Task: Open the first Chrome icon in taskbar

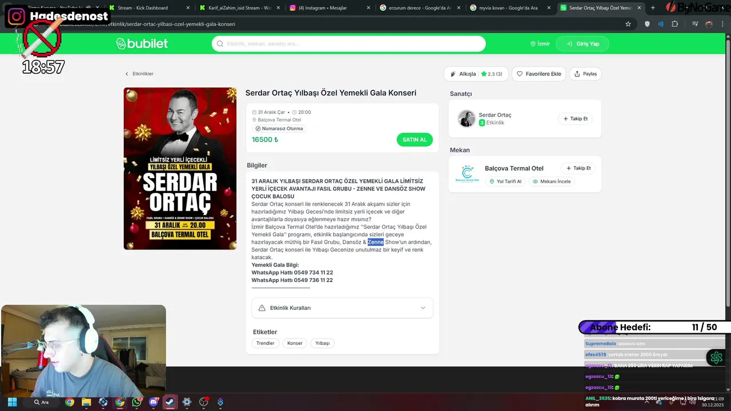Action: (x=69, y=402)
